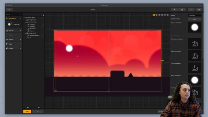Toggle lock on Section: Start row
The height and width of the screenshot is (117, 208).
tap(43, 22)
